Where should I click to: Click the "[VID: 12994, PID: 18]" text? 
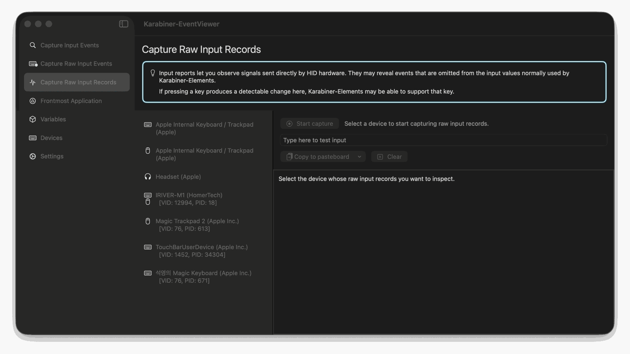click(188, 203)
